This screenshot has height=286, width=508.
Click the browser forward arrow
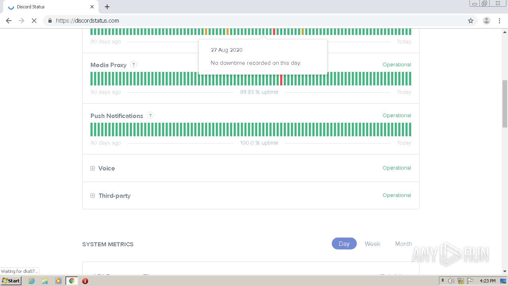pos(21,21)
